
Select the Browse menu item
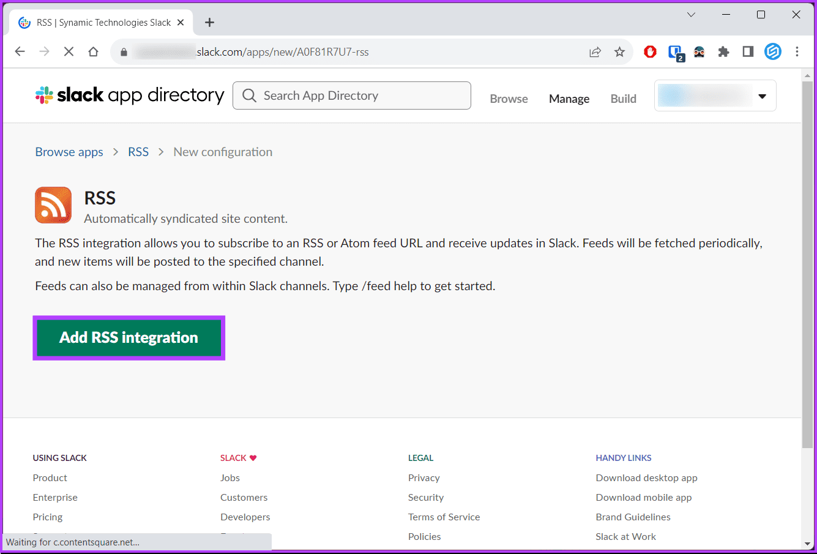509,98
